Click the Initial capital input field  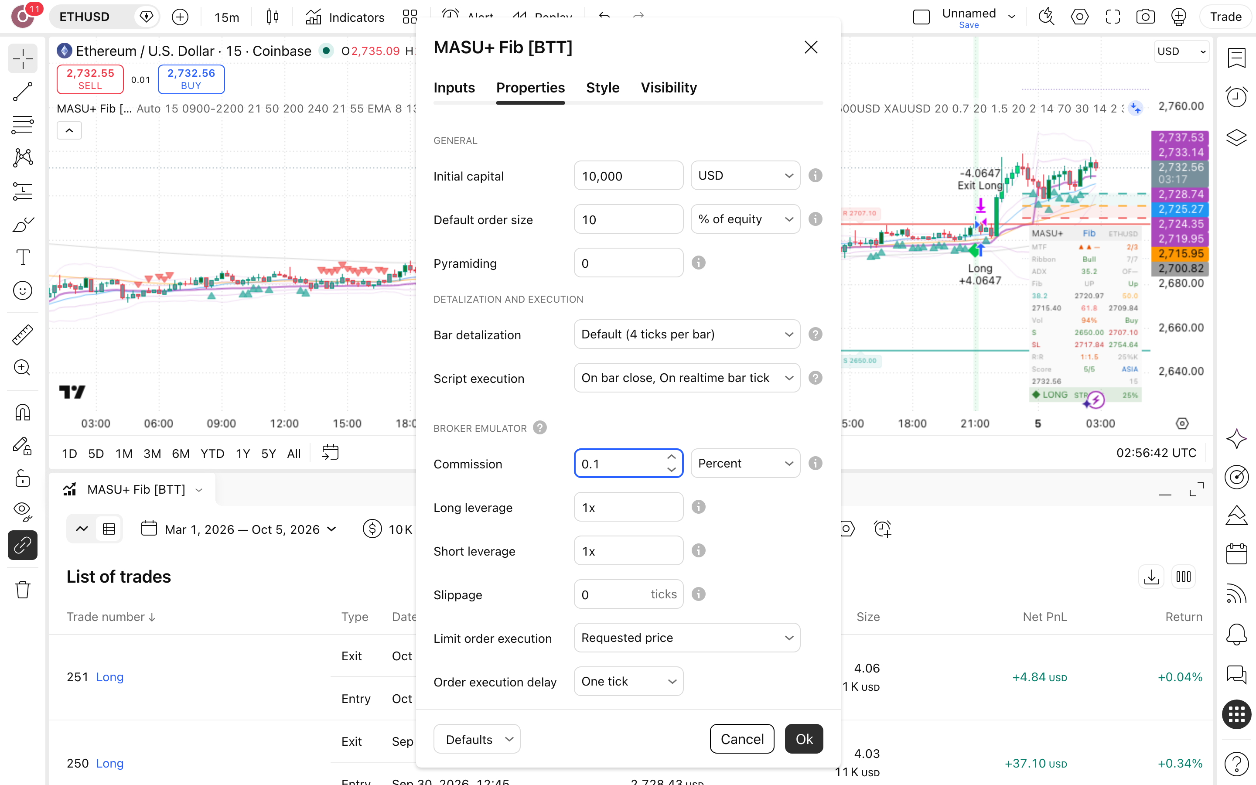click(x=628, y=175)
